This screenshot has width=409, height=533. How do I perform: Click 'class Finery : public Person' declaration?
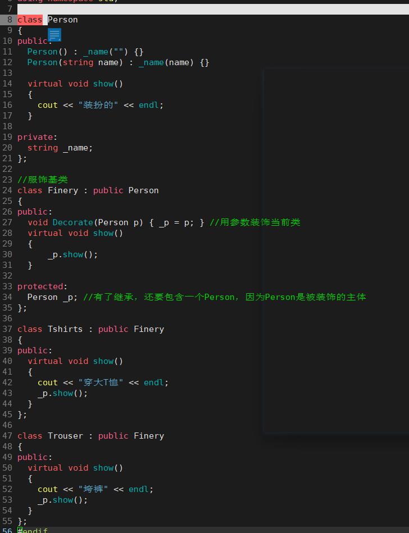tap(88, 190)
